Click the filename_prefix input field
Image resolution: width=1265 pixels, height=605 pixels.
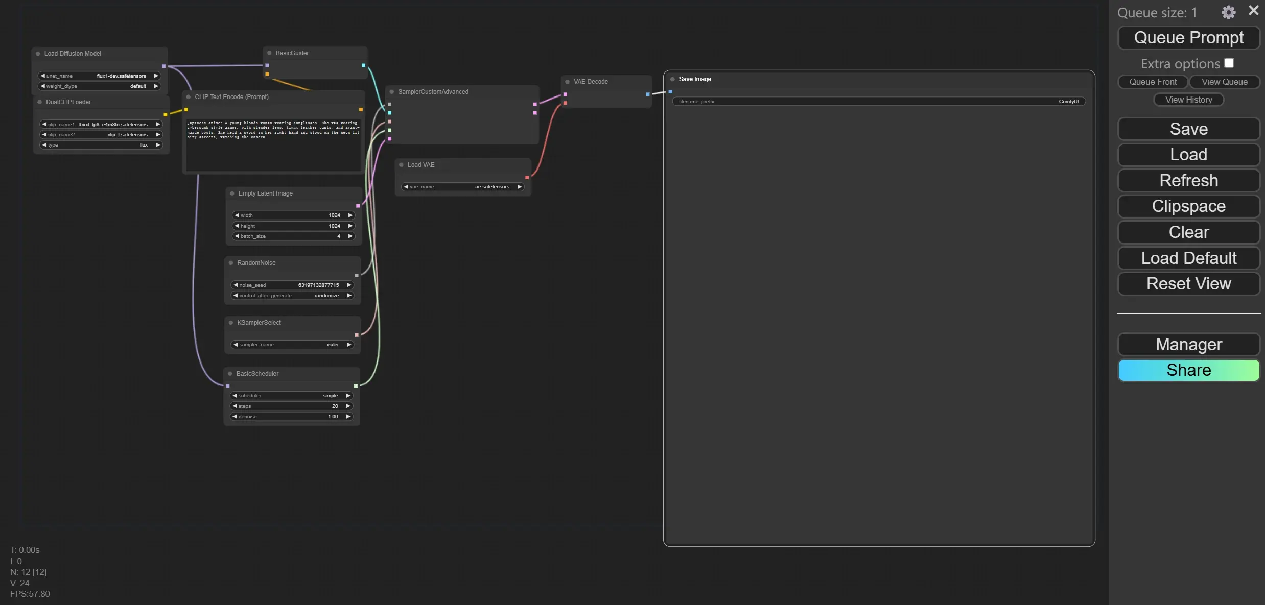[x=878, y=102]
